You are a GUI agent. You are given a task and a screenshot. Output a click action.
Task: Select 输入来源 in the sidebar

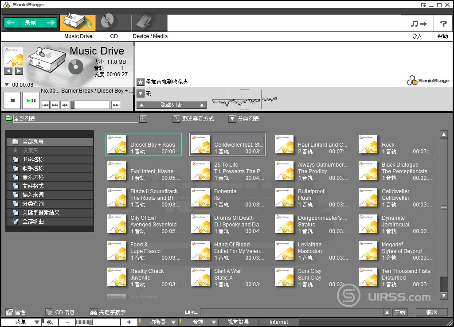[x=50, y=195]
